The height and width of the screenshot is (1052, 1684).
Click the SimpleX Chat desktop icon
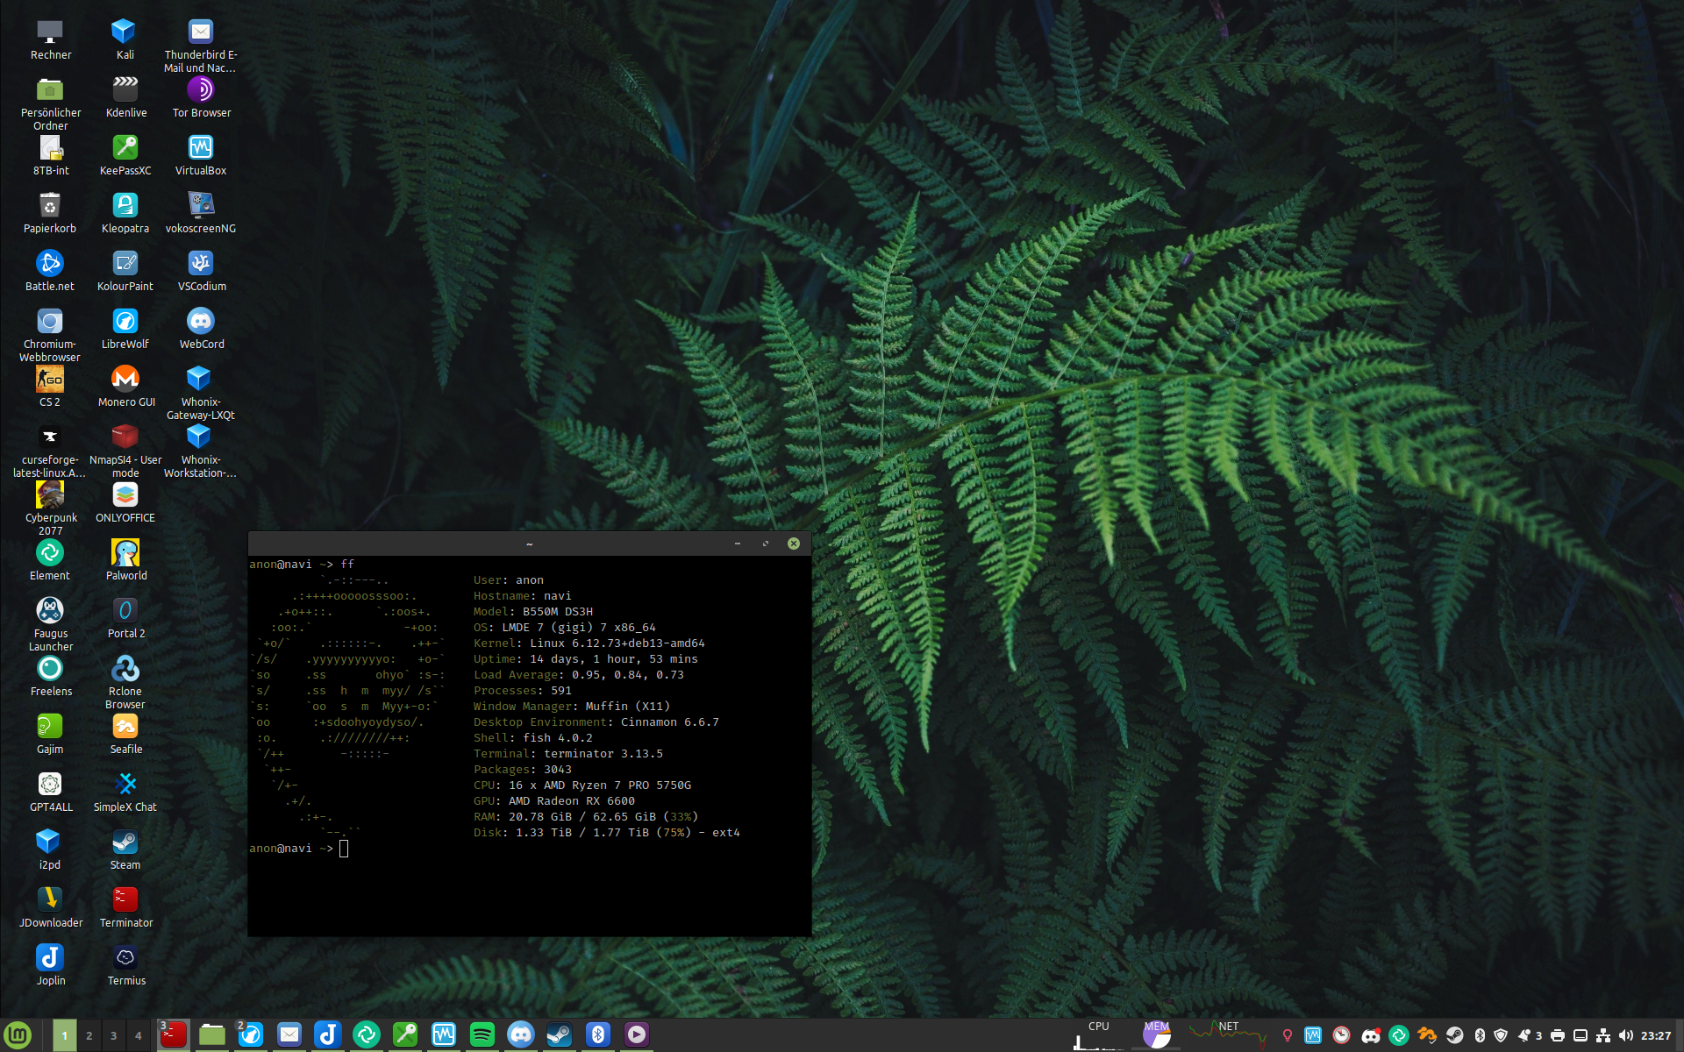[x=125, y=785]
